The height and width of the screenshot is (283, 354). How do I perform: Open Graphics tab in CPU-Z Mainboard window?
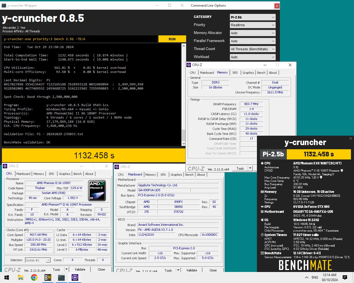(x=176, y=175)
